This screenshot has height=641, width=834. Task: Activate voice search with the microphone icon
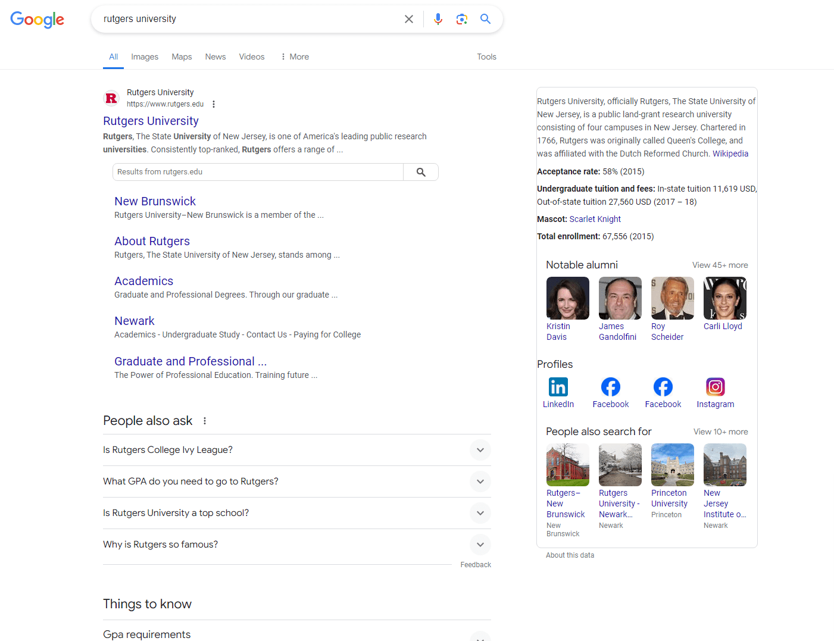click(x=438, y=18)
